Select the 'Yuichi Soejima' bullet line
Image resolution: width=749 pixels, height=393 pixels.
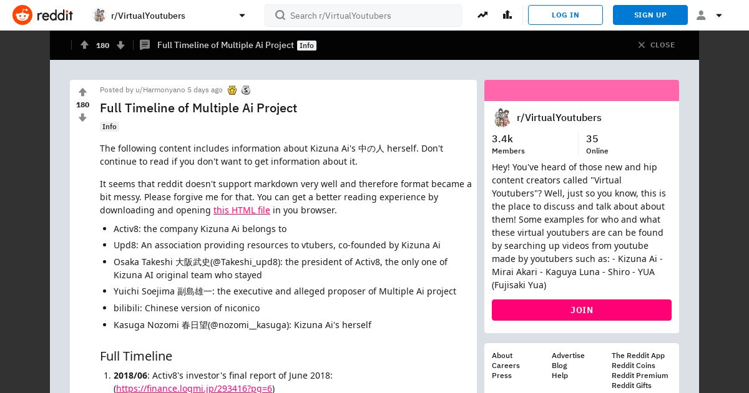(285, 291)
